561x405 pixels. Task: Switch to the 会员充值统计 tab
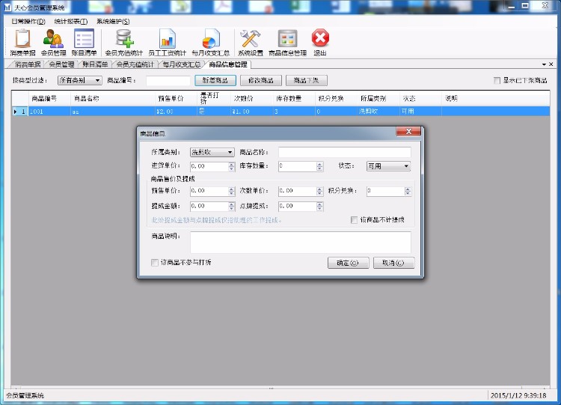(x=135, y=64)
